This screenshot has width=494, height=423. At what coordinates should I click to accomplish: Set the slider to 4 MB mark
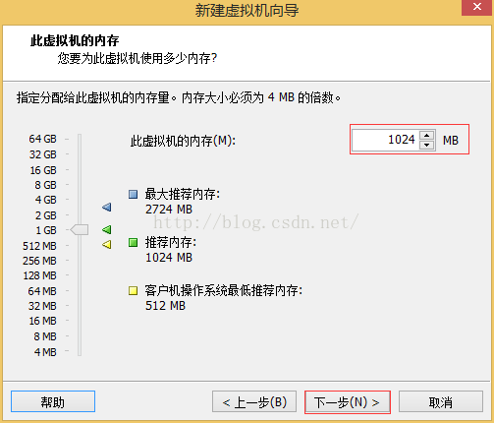(80, 352)
